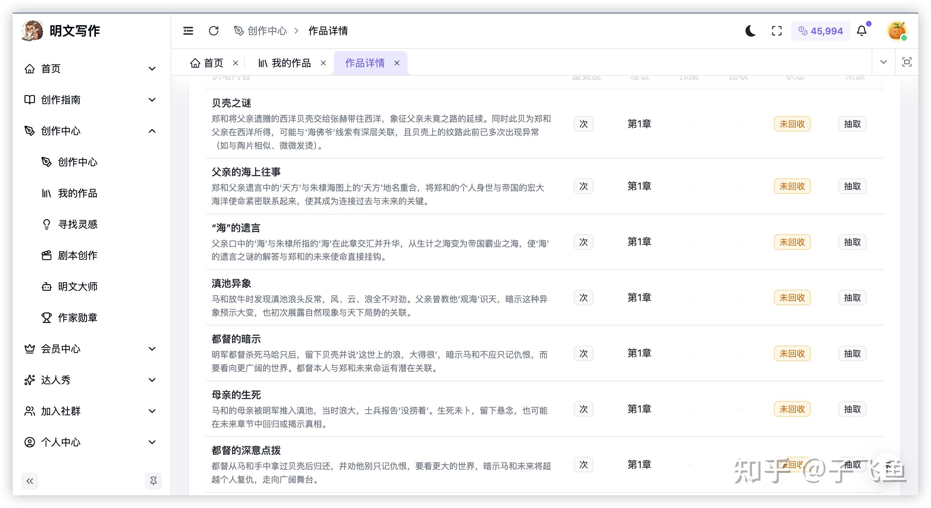Open notifications bell icon
Image resolution: width=931 pixels, height=508 pixels.
(862, 31)
